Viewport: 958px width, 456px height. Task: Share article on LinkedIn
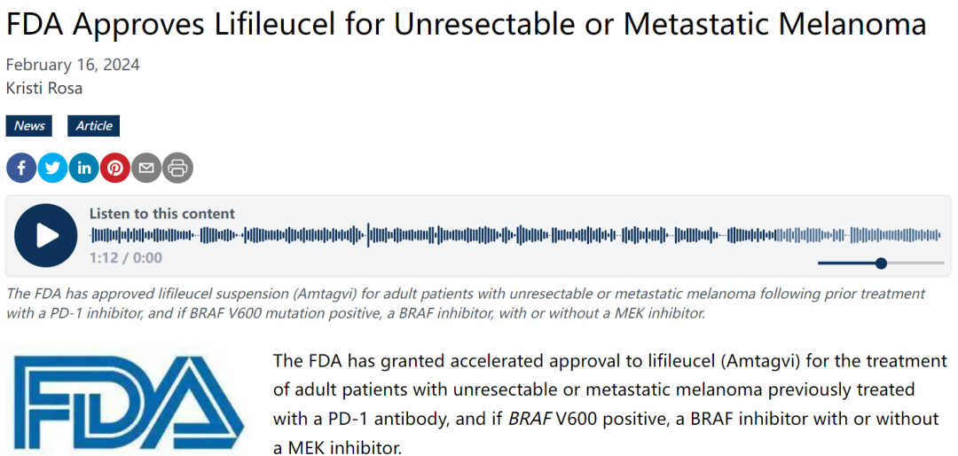click(83, 168)
